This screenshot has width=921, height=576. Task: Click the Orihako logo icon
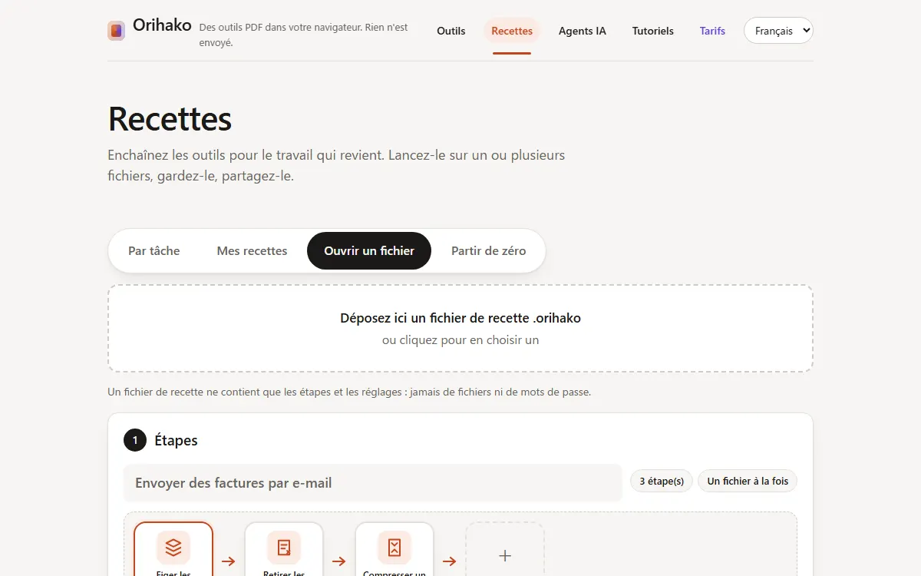point(117,31)
